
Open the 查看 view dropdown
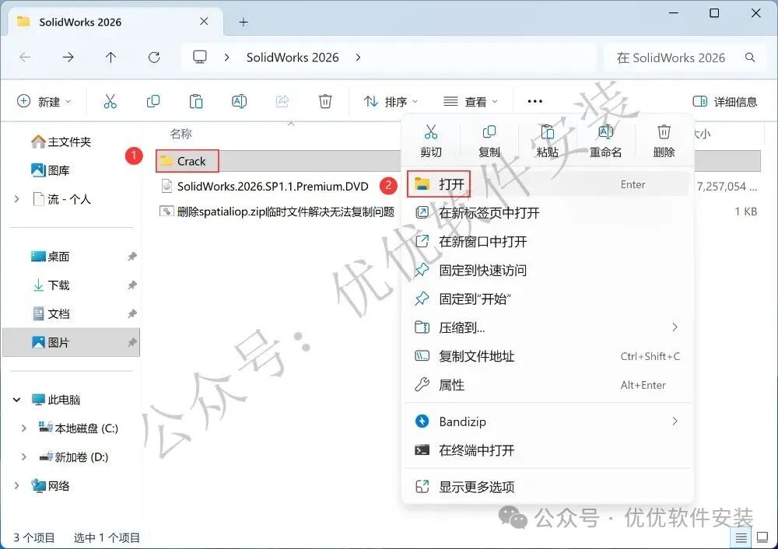pos(471,102)
